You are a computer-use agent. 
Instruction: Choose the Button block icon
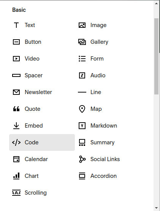pyautogui.click(x=16, y=42)
